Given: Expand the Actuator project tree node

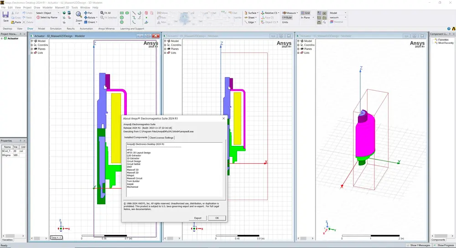Looking at the screenshot, I should (x=2, y=39).
